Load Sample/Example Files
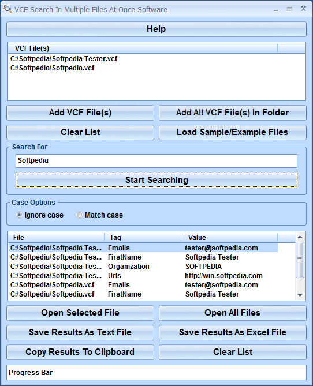 coord(232,132)
